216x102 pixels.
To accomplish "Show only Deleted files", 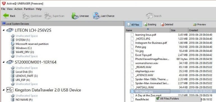I will (x=167, y=24).
